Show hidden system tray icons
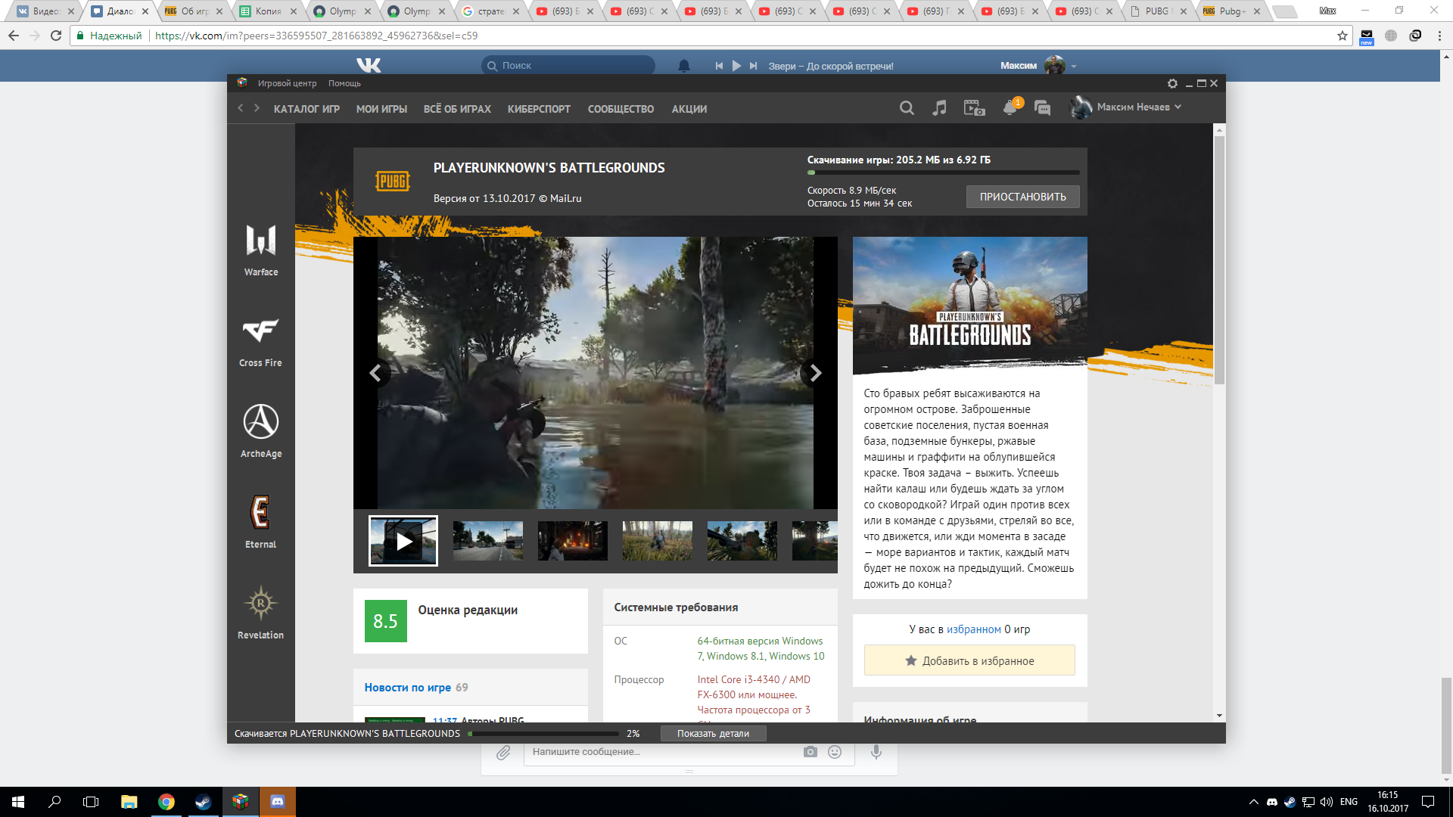The width and height of the screenshot is (1453, 817). [x=1254, y=802]
